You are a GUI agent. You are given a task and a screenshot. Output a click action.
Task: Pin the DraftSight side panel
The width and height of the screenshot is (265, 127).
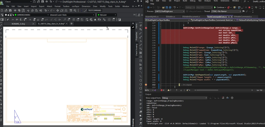point(133,27)
